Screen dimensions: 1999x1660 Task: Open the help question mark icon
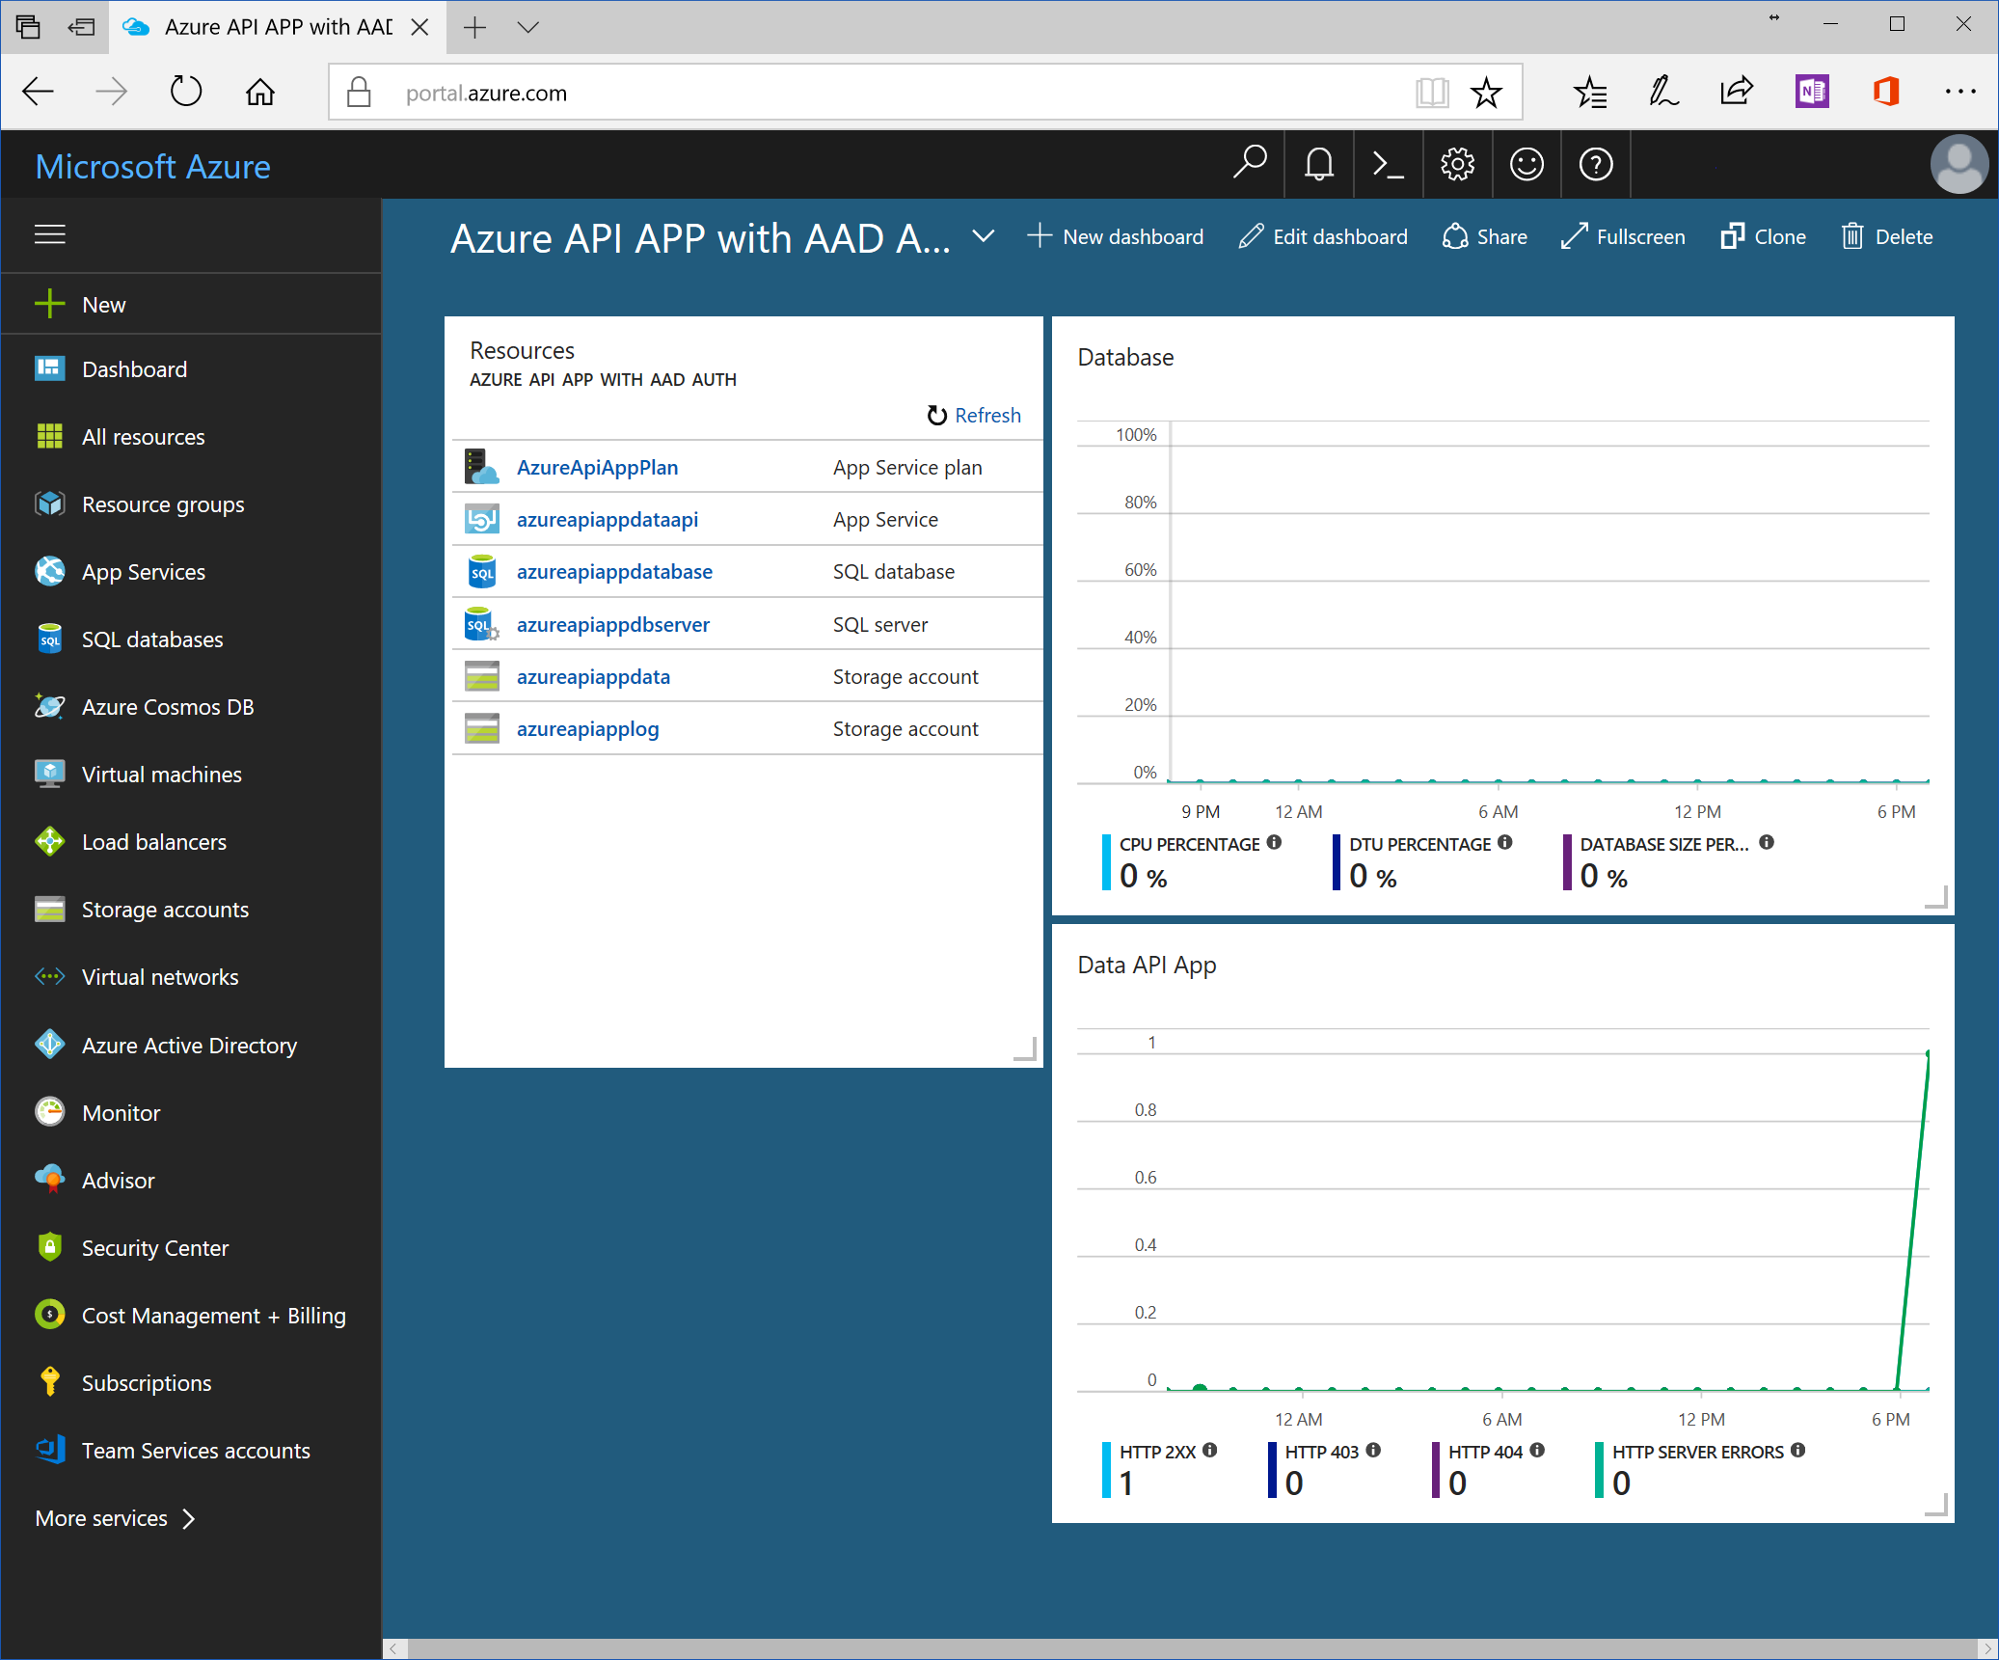[1596, 165]
